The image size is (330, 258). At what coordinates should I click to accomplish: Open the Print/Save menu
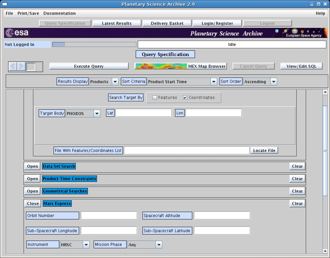28,13
